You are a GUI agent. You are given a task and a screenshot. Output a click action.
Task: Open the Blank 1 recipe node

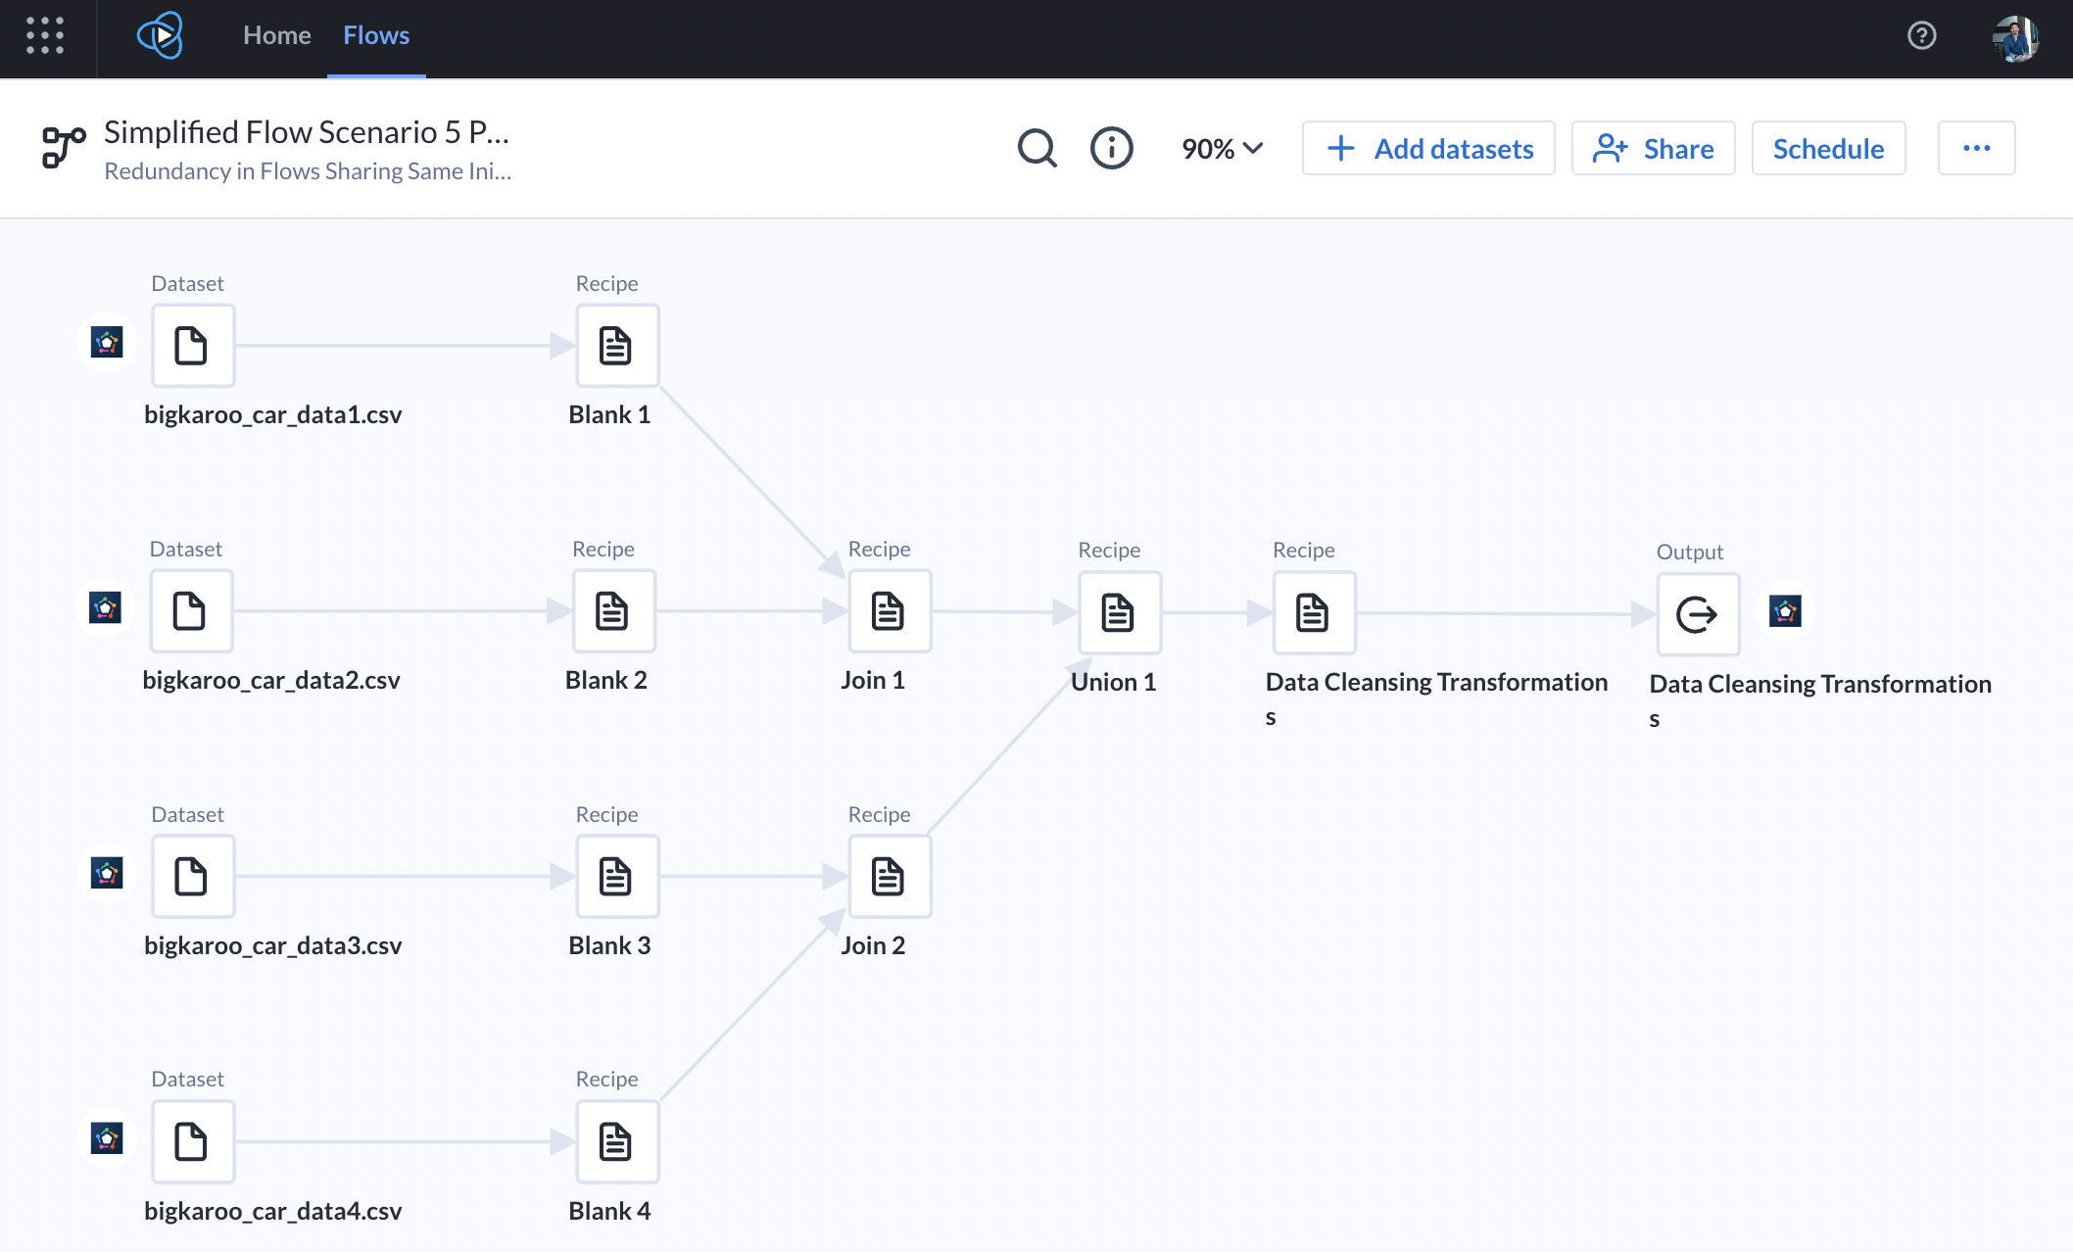click(616, 346)
